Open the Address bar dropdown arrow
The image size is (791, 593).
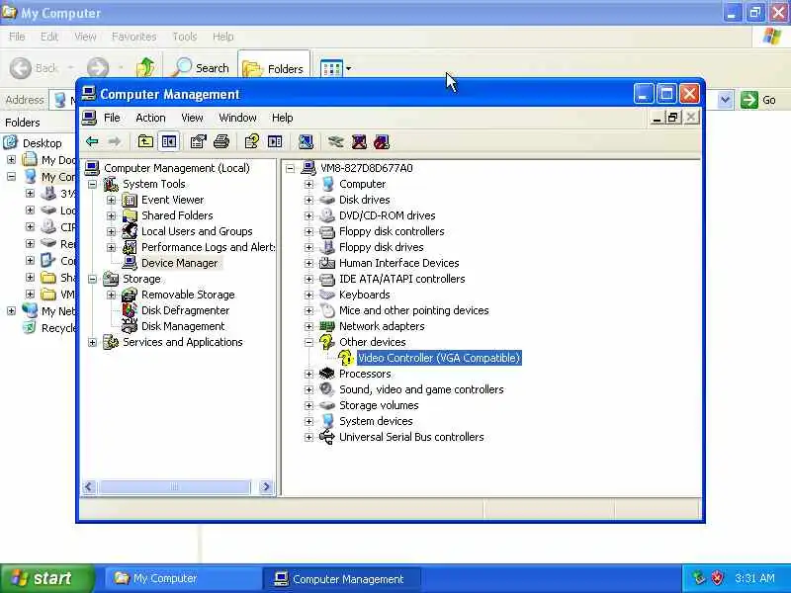pos(725,100)
